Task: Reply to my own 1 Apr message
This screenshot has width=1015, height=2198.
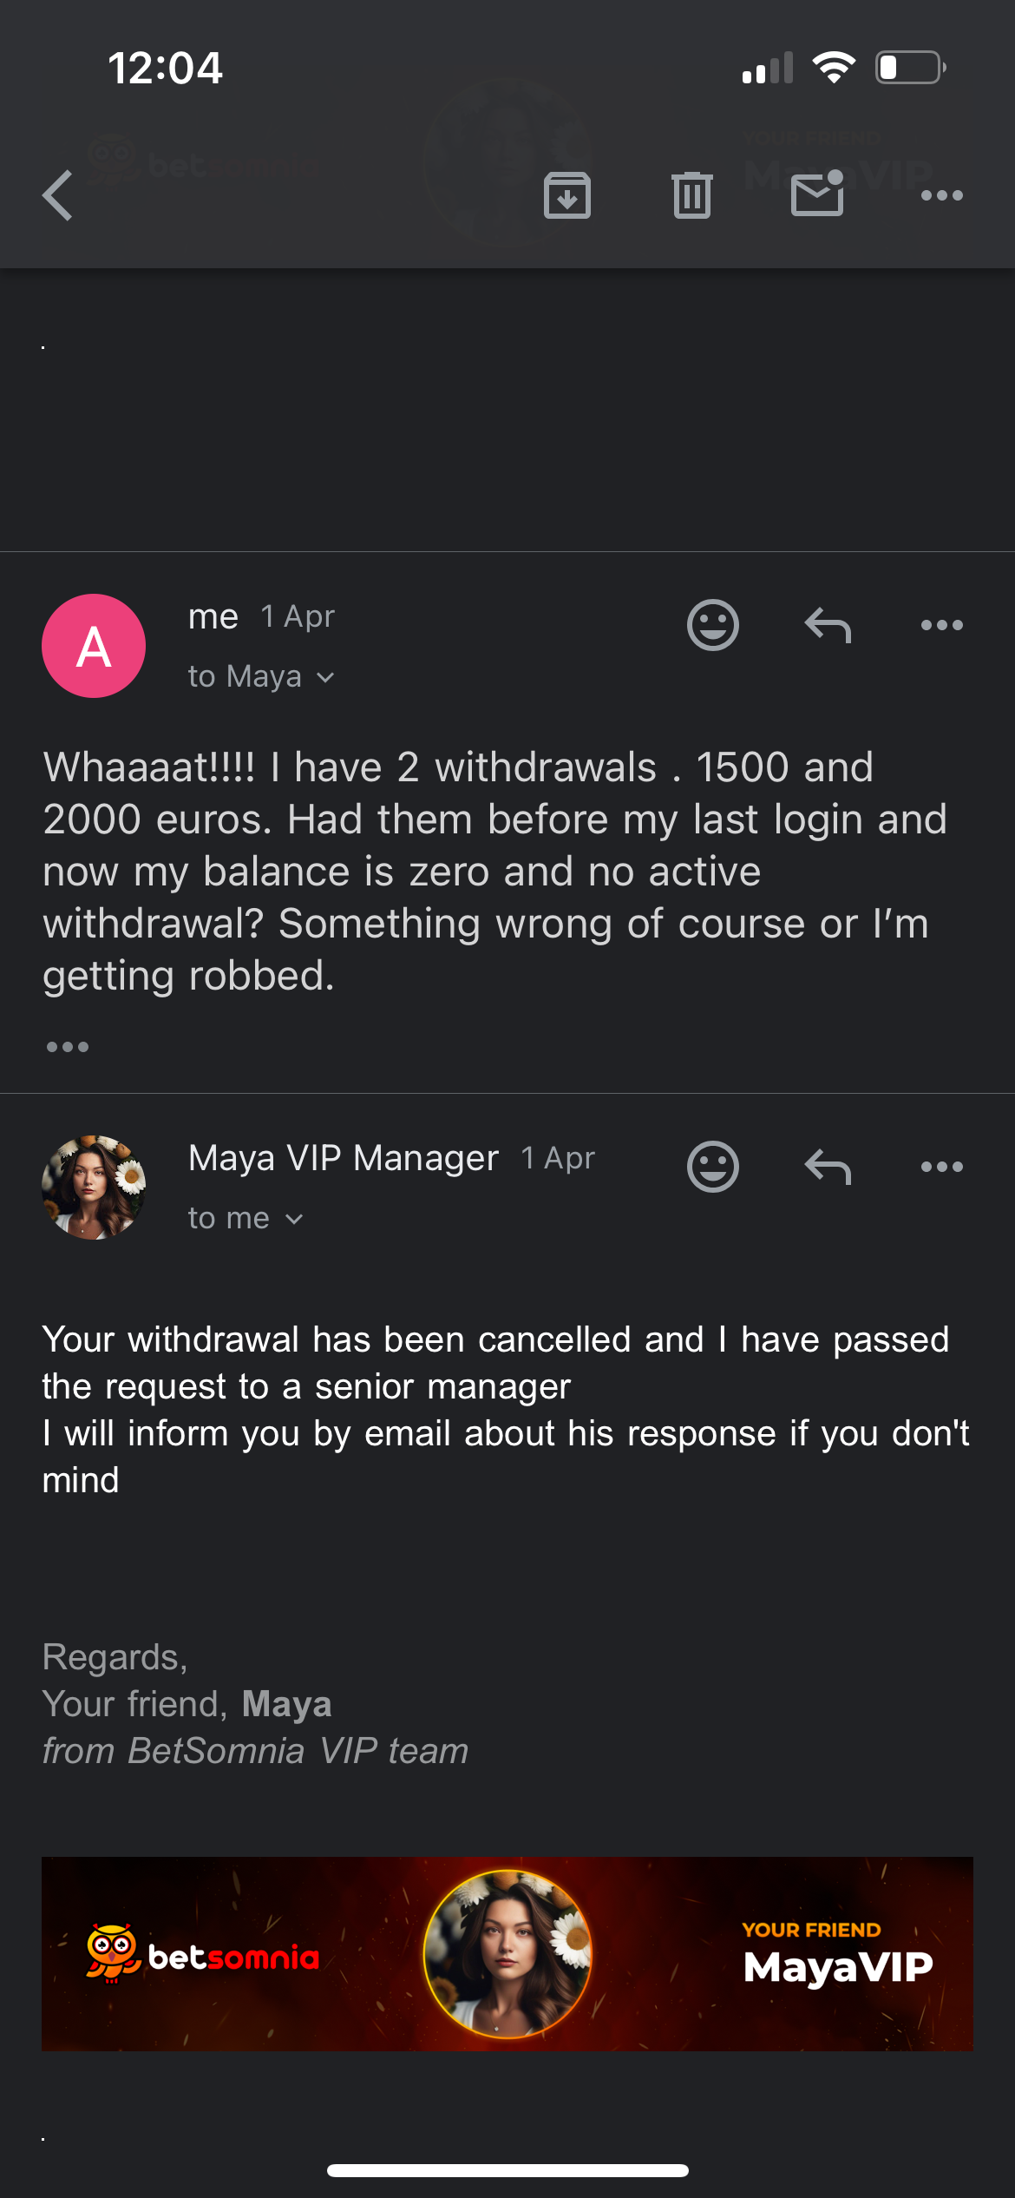Action: tap(828, 625)
